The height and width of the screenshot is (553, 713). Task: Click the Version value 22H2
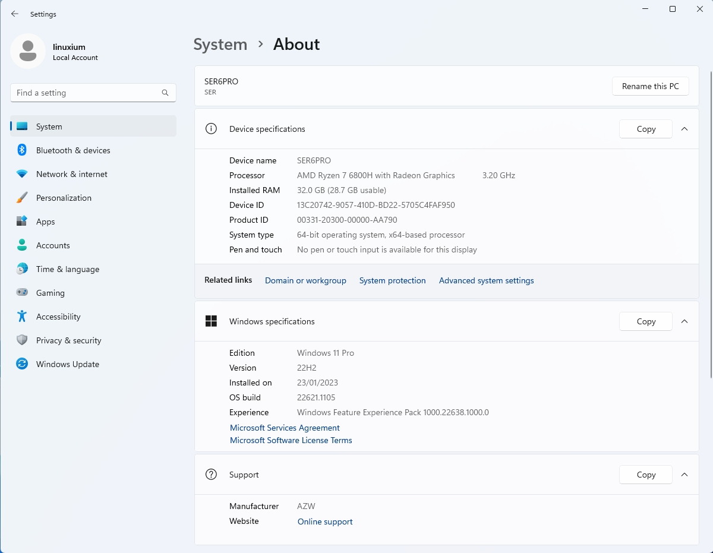tap(307, 368)
